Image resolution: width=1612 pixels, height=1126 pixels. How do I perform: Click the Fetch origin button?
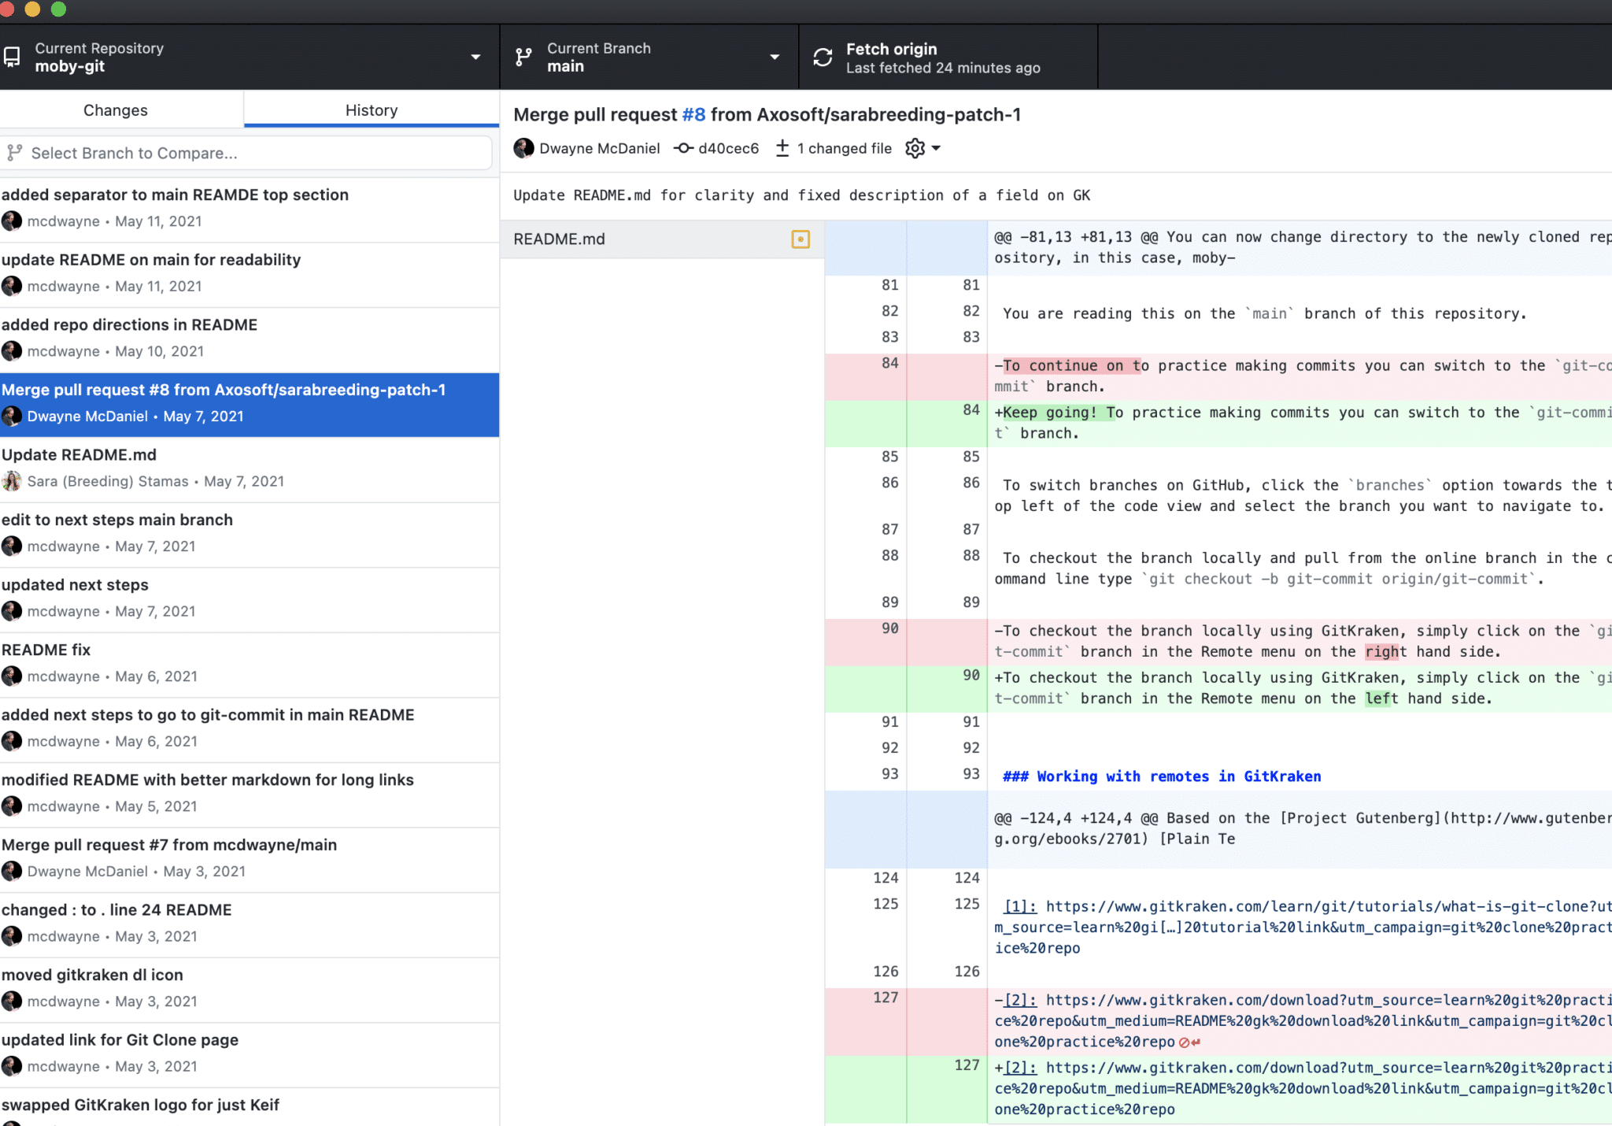pyautogui.click(x=948, y=57)
